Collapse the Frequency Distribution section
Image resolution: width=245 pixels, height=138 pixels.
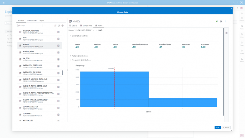tap(71, 60)
